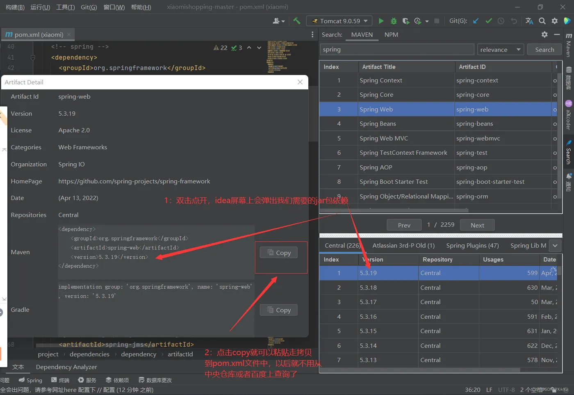Viewport: 574px width, 395px height.
Task: Open the Tools menu
Action: pyautogui.click(x=66, y=7)
